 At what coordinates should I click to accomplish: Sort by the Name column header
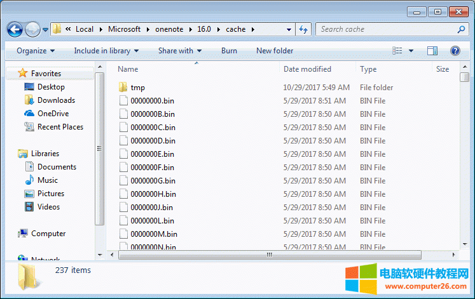tap(128, 69)
